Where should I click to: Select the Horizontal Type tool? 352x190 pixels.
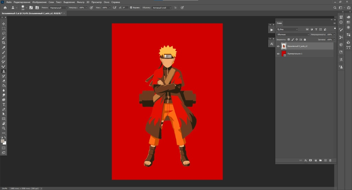pos(3,105)
